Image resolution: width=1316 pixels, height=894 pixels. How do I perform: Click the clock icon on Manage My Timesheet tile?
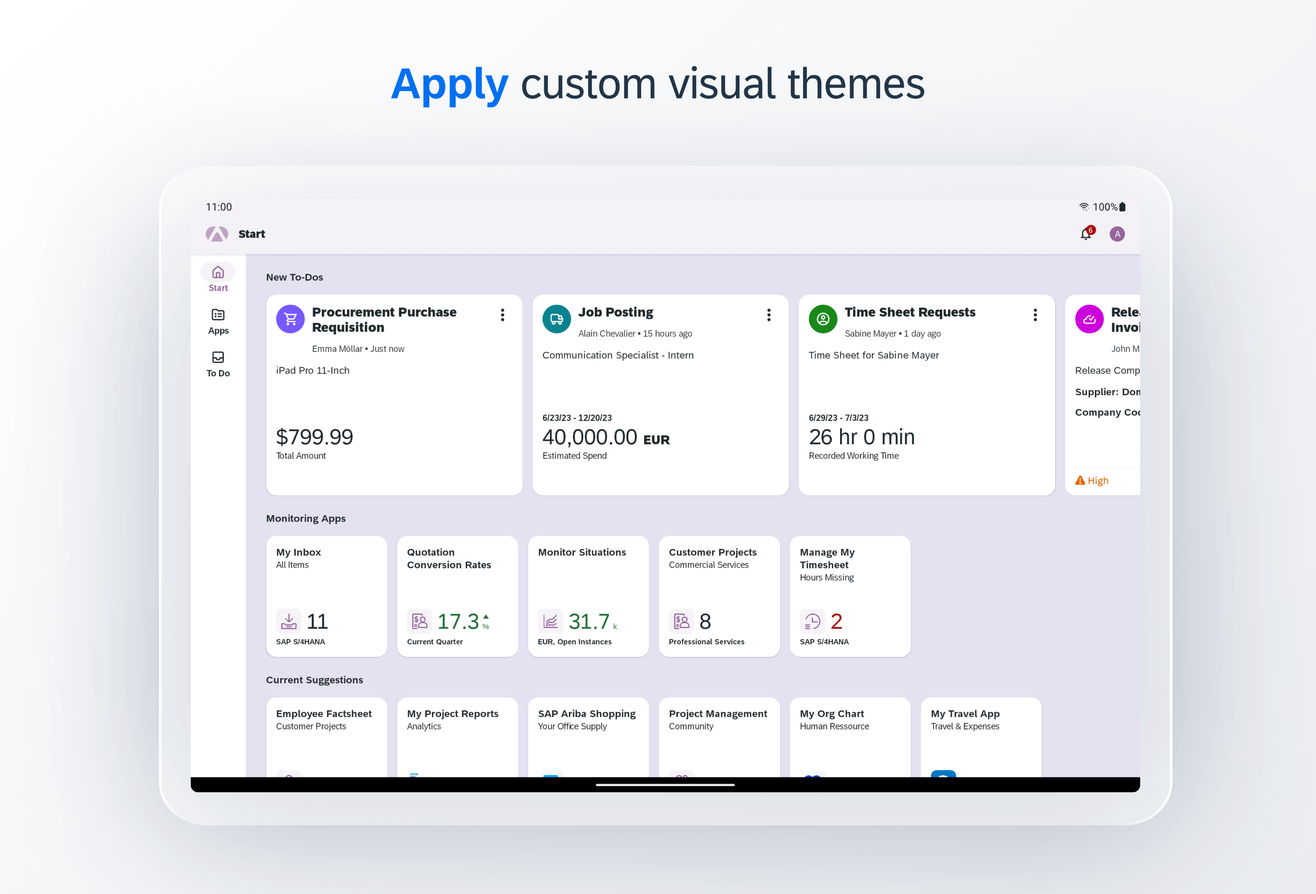pyautogui.click(x=813, y=621)
